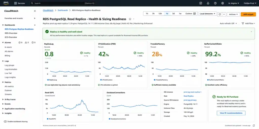Open Live Tail in sidebar
Viewport: 259px width, 129px height.
[x=8, y=73]
